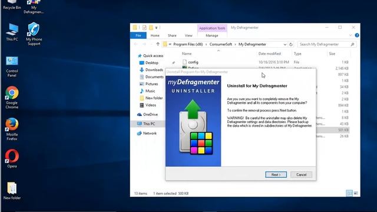Image resolution: width=377 pixels, height=212 pixels.
Task: Cancel the My Defragmenter uninstall
Action: tap(301, 174)
